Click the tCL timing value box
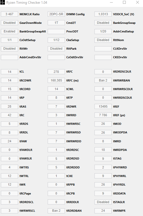Image resolution: width=143 pixels, height=216 pixels. pyautogui.click(x=9, y=72)
